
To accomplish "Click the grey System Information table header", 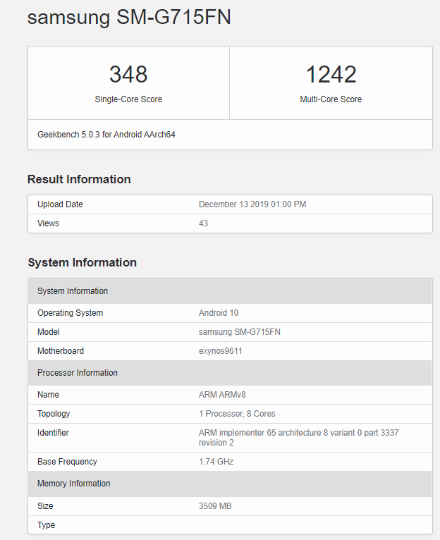I will 230,291.
